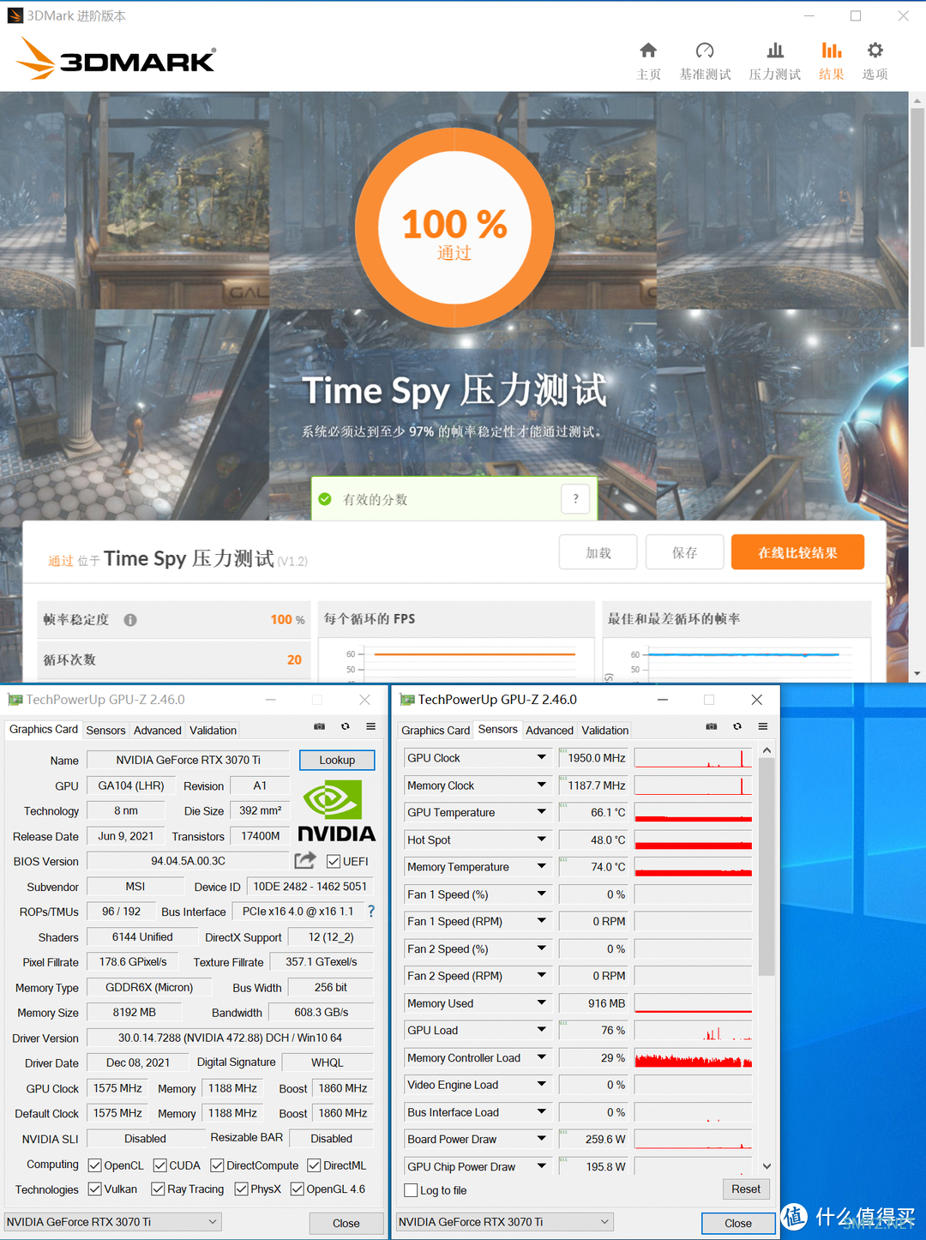The image size is (926, 1240).
Task: Click the GPU-Z Sensors list scrollbar thumb
Action: coord(767,867)
